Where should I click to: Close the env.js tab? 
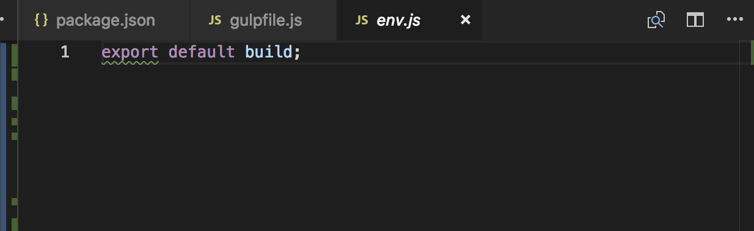[x=465, y=20]
